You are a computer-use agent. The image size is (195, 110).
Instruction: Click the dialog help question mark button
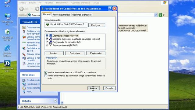(x=110, y=9)
